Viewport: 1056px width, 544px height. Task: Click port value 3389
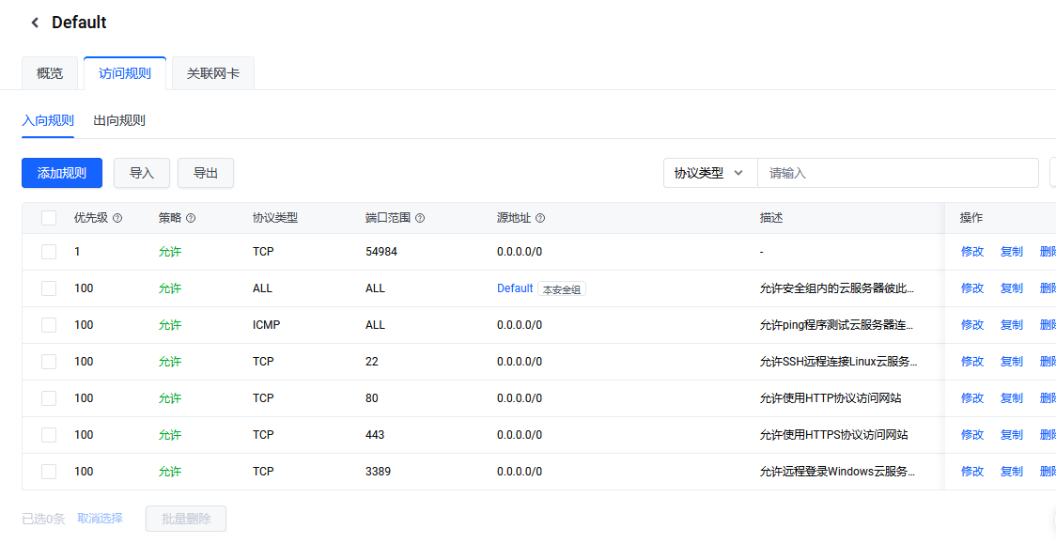pos(378,472)
